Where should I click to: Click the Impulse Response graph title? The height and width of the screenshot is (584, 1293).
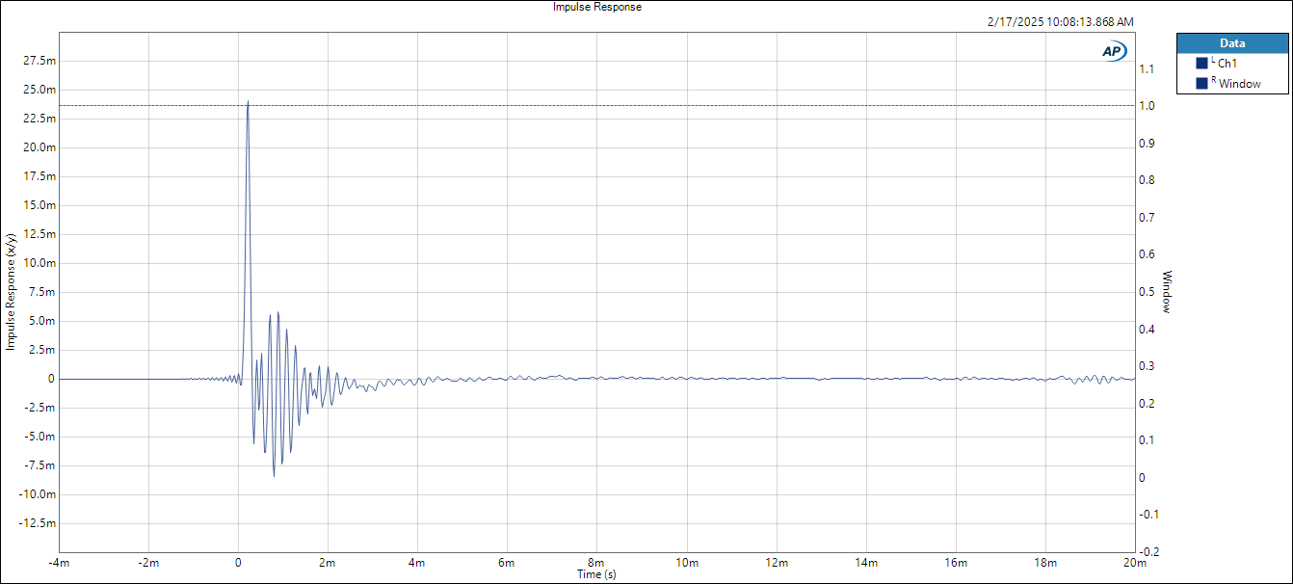(596, 7)
